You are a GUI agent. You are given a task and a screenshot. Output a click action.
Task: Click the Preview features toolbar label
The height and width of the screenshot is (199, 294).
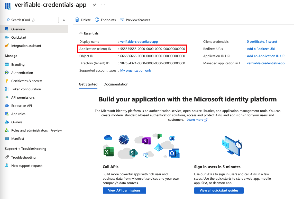click(x=138, y=20)
